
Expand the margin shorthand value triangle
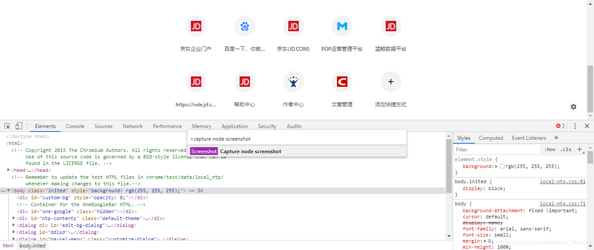click(x=485, y=241)
